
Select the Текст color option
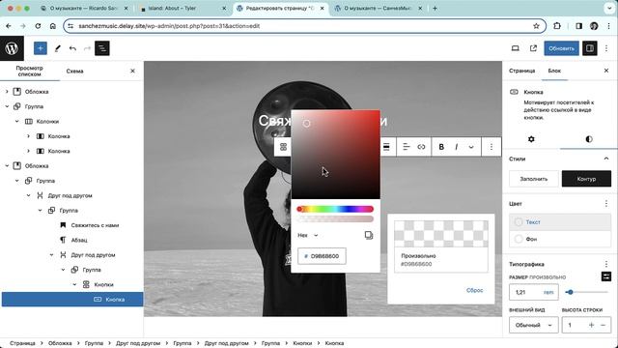560,222
